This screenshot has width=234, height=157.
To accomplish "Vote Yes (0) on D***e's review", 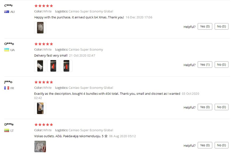I will click(x=205, y=145).
